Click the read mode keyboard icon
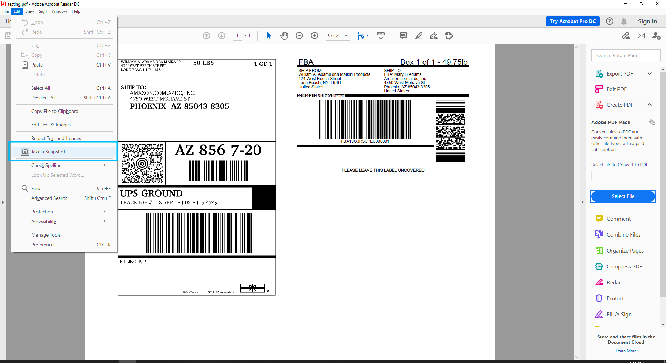This screenshot has height=363, width=666. [381, 36]
